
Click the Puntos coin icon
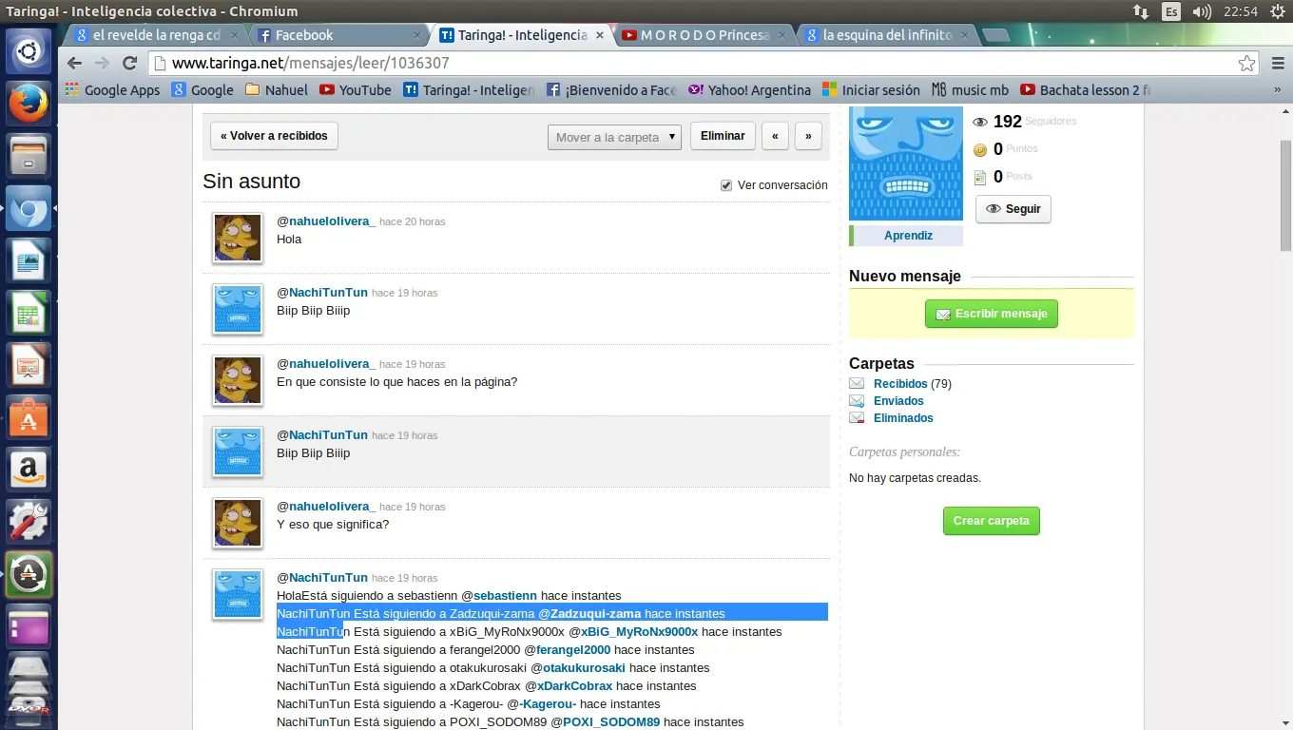(x=978, y=148)
